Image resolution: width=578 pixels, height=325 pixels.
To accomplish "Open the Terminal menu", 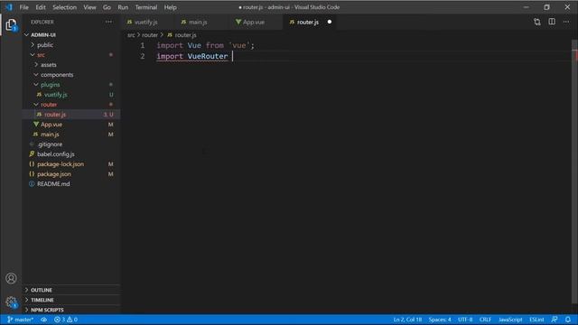I will tap(146, 7).
